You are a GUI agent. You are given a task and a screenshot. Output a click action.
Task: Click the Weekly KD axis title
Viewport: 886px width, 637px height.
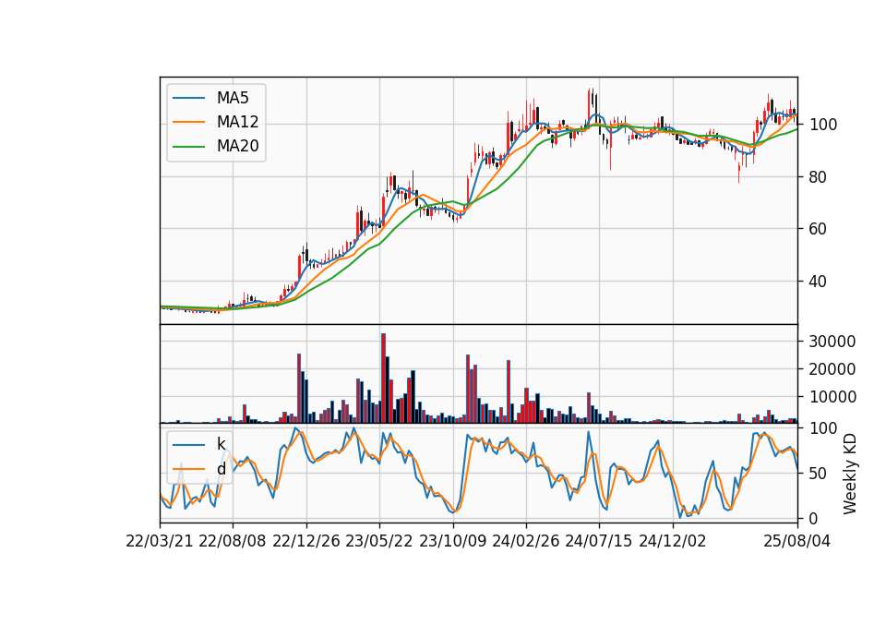click(850, 474)
